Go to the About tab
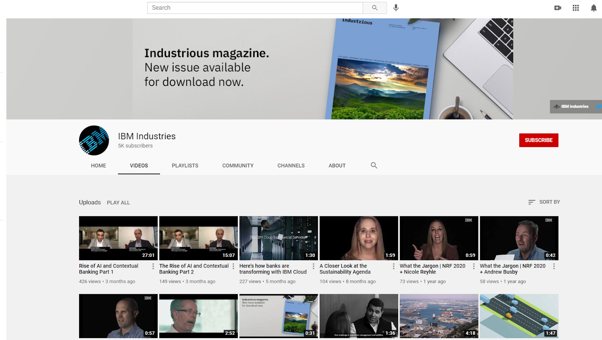This screenshot has width=602, height=340. 337,165
